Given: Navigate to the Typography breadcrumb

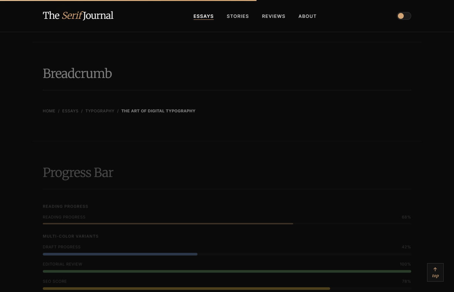Looking at the screenshot, I should pos(100,111).
